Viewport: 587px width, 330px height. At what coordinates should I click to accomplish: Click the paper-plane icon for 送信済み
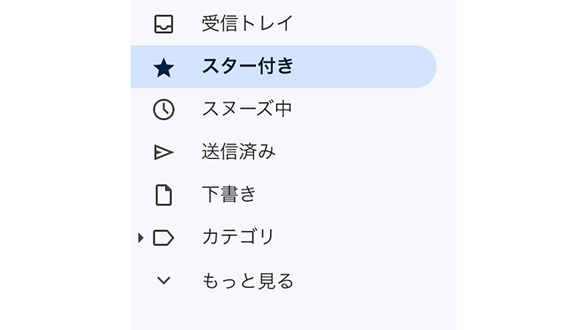tap(164, 153)
